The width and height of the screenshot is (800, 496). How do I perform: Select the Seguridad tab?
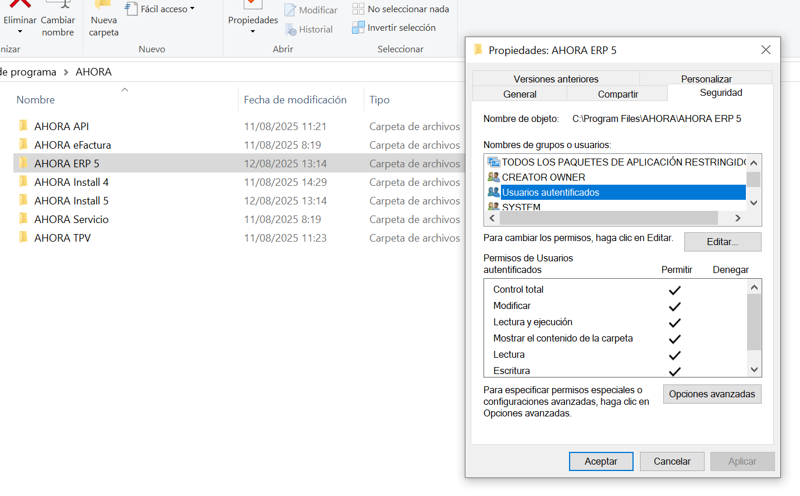[721, 92]
